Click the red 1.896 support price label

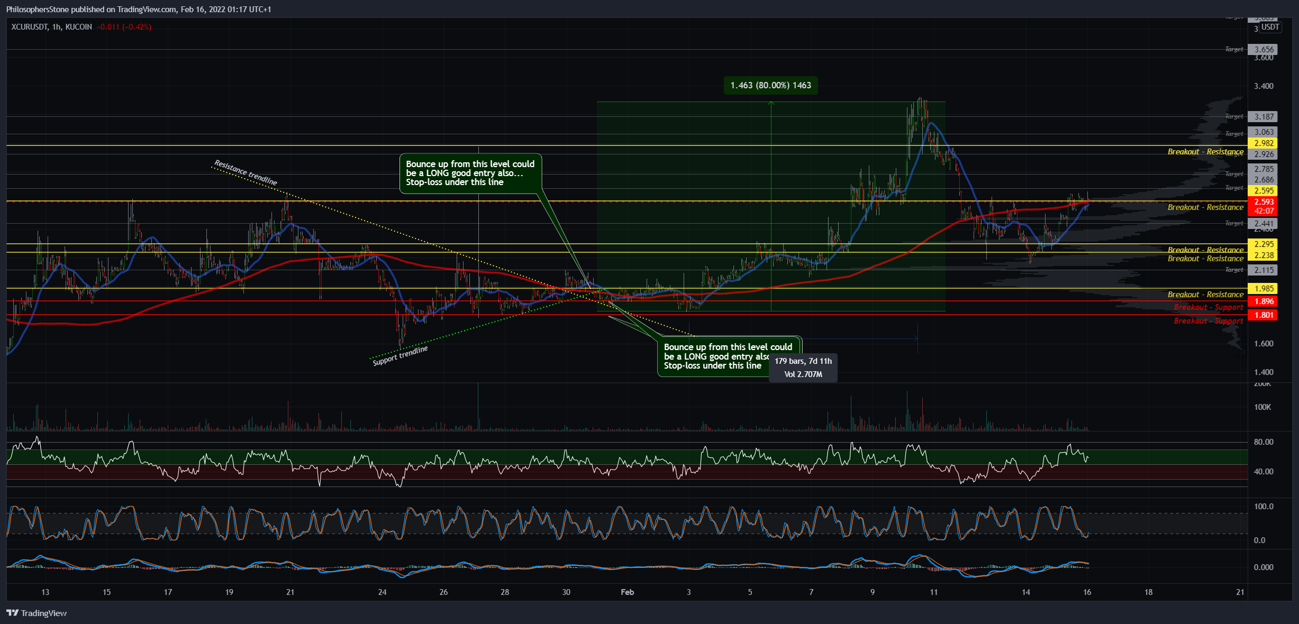(x=1262, y=301)
